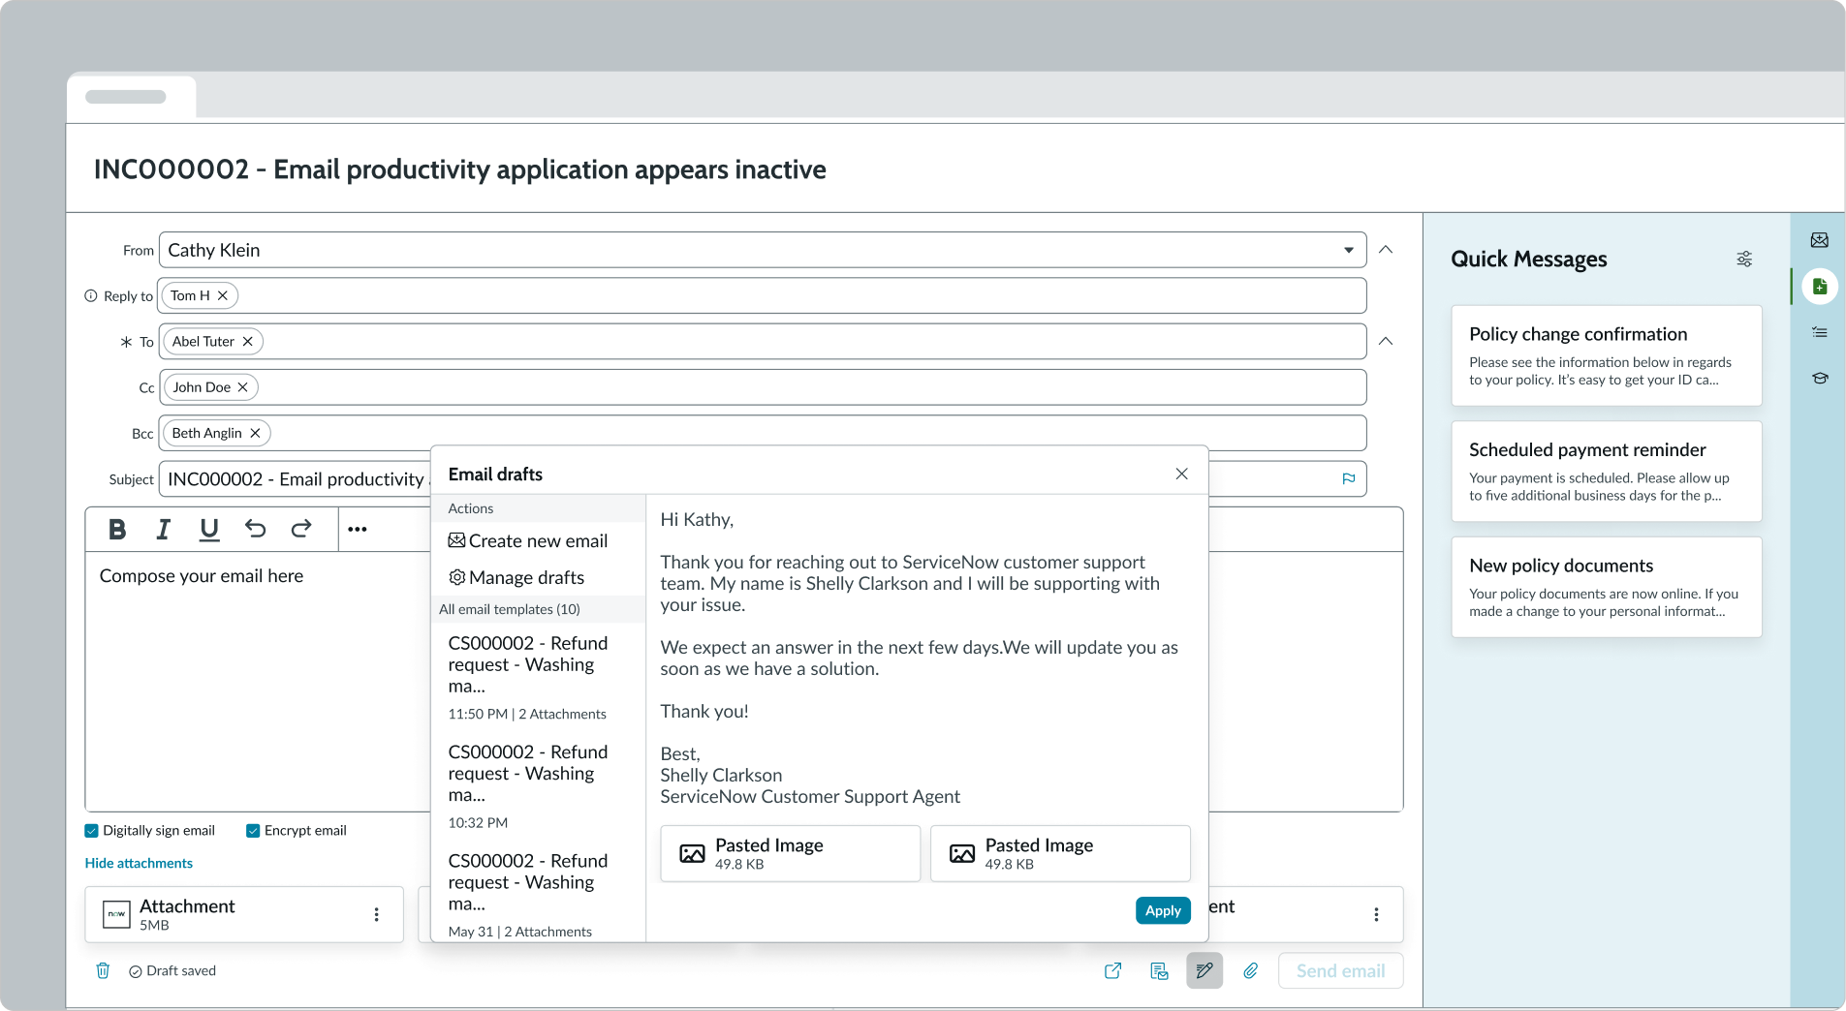Click Hide attachments link
The image size is (1846, 1011).
click(139, 863)
